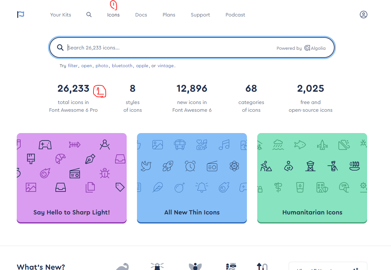Click the fighter jet icon in green card
This screenshot has width=391, height=270.
(x=322, y=145)
